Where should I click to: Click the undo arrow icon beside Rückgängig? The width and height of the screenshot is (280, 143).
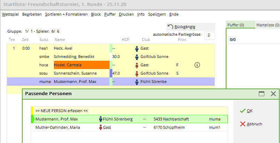tap(170, 27)
